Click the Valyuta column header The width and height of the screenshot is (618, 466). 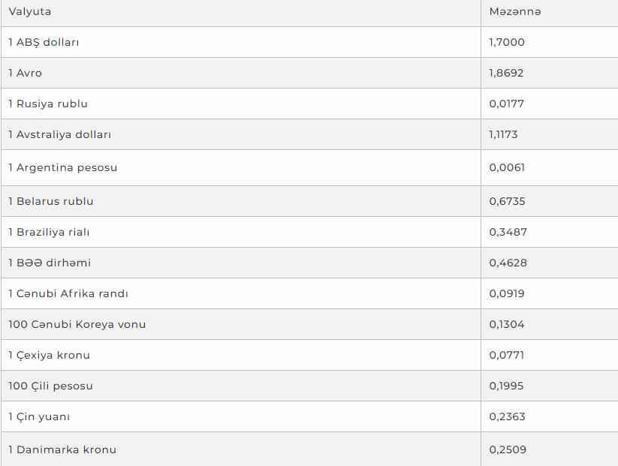(x=30, y=12)
